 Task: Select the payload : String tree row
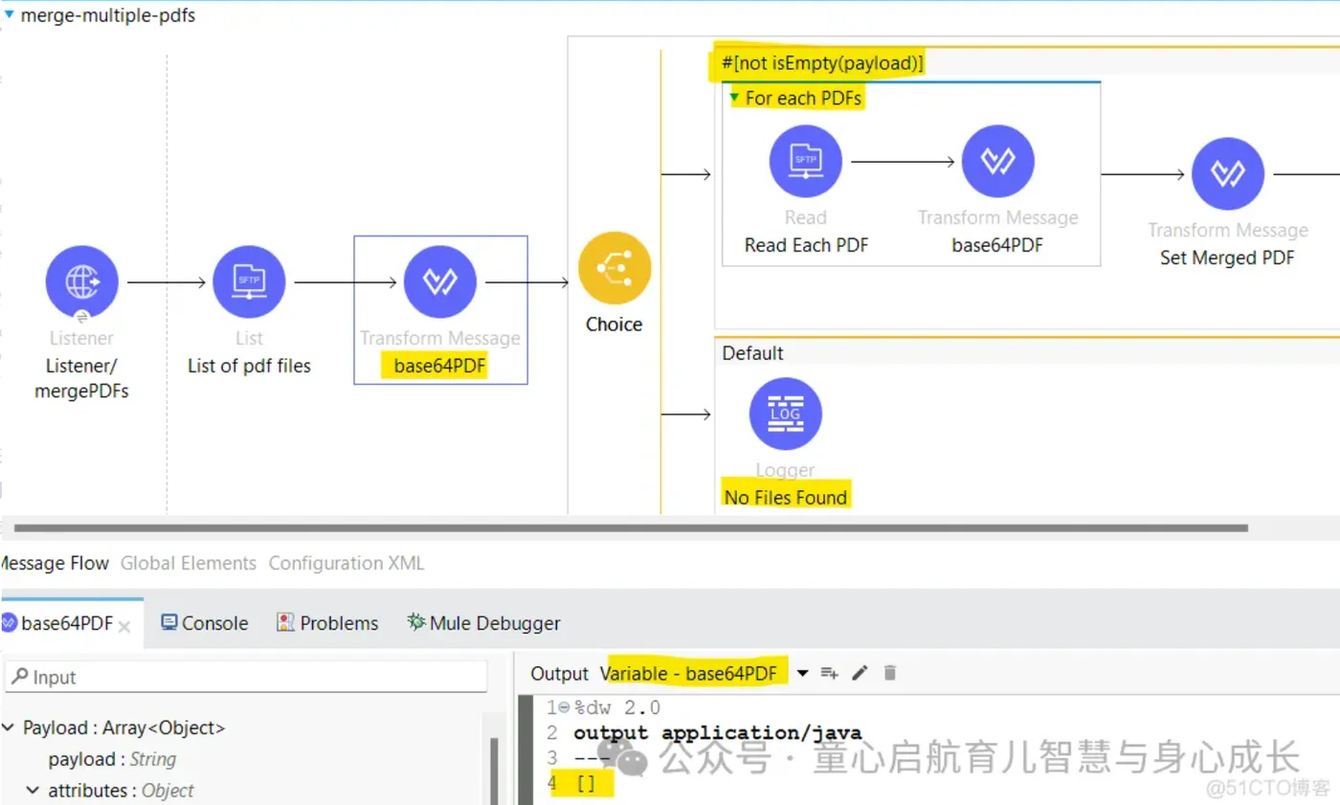pyautogui.click(x=112, y=759)
